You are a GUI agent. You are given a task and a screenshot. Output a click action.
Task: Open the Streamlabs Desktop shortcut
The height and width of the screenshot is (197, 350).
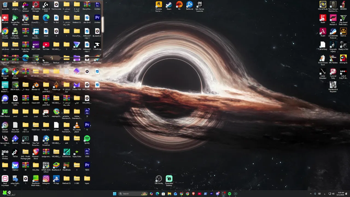click(x=169, y=181)
